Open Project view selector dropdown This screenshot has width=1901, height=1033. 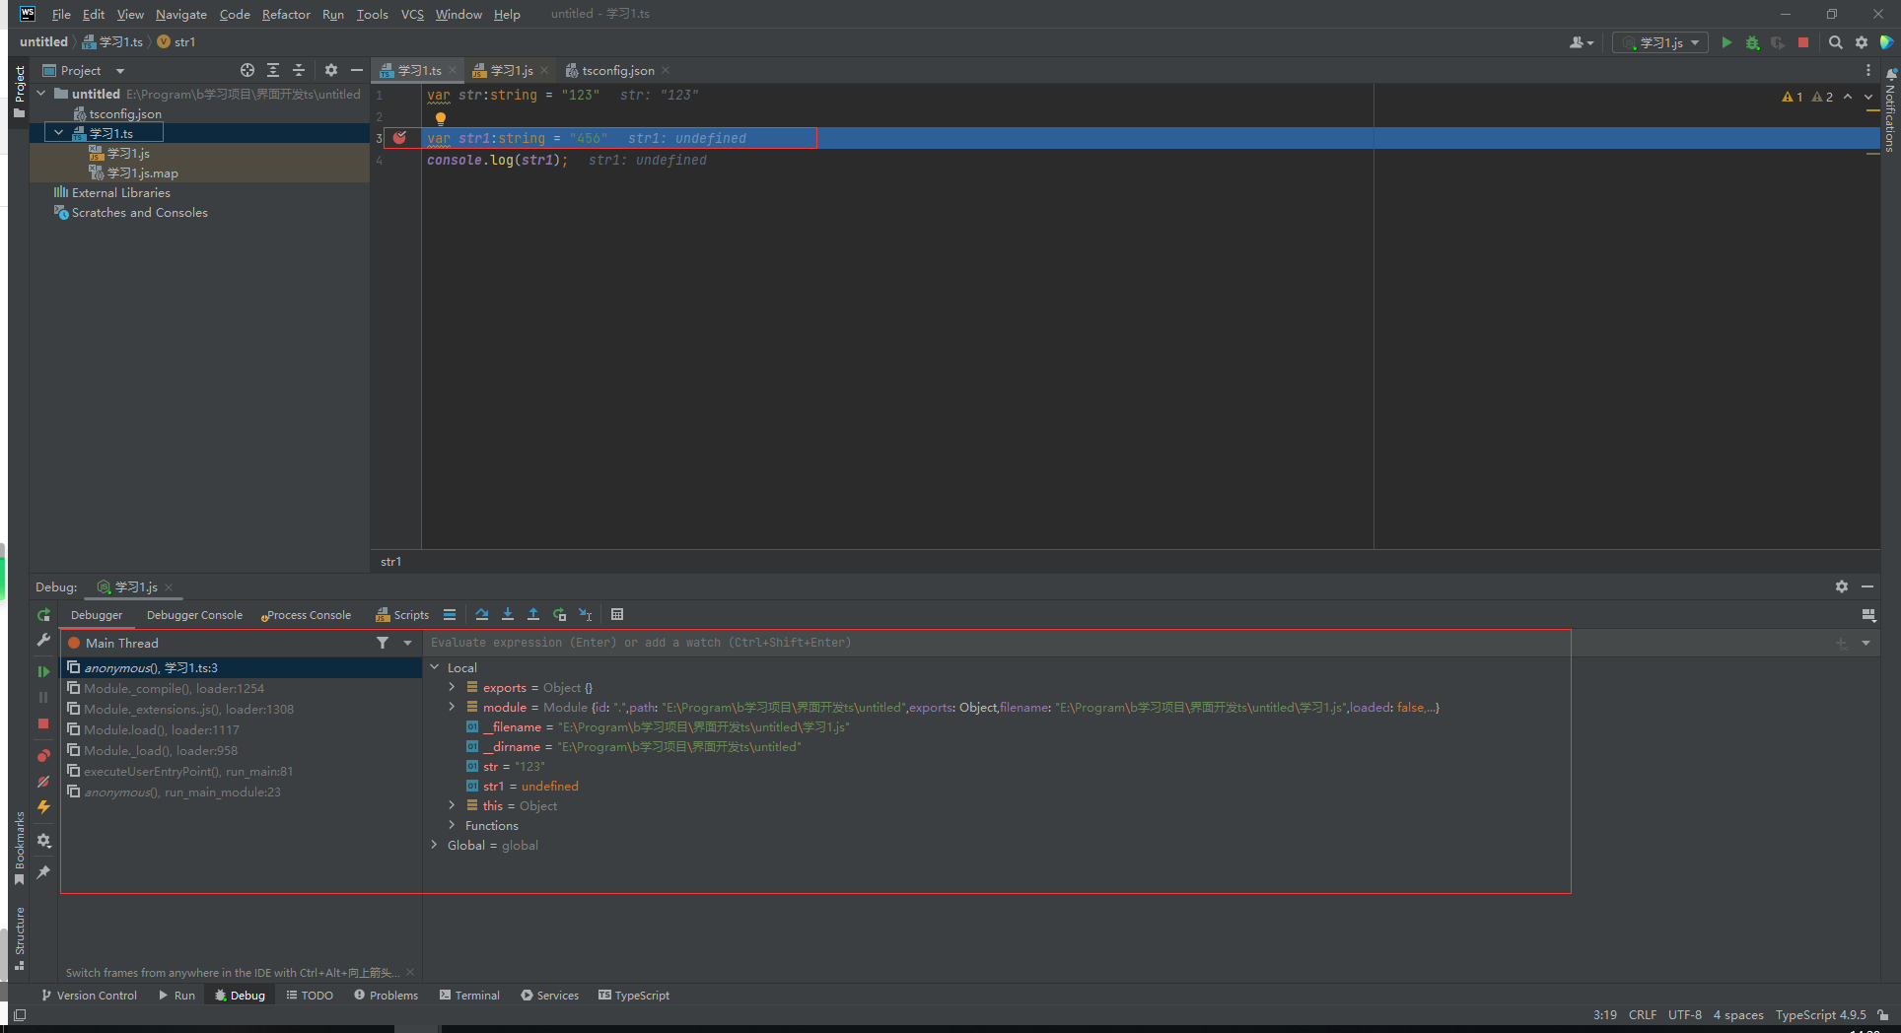pos(84,70)
